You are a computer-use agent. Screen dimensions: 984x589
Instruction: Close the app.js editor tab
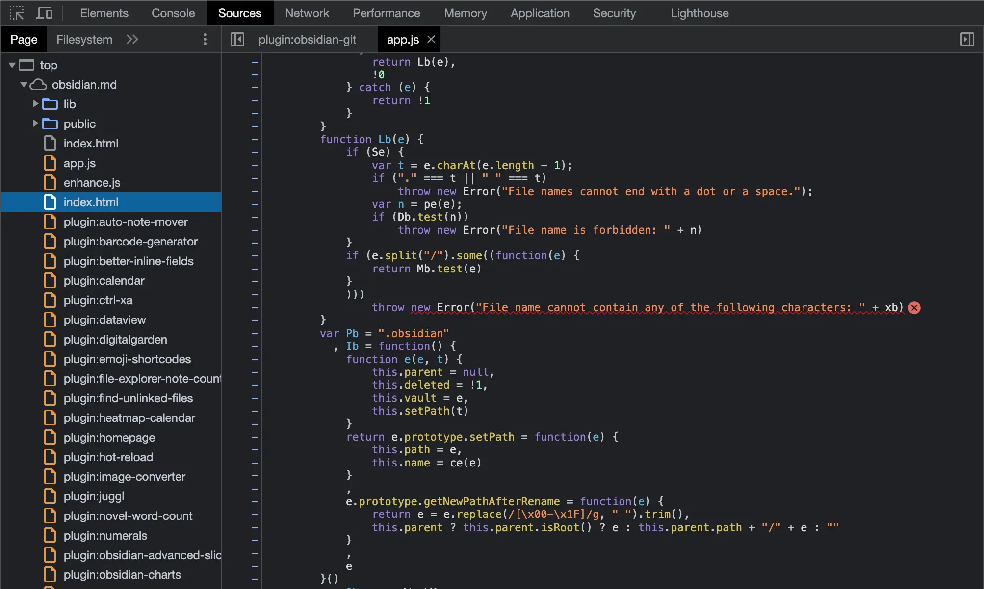[431, 39]
